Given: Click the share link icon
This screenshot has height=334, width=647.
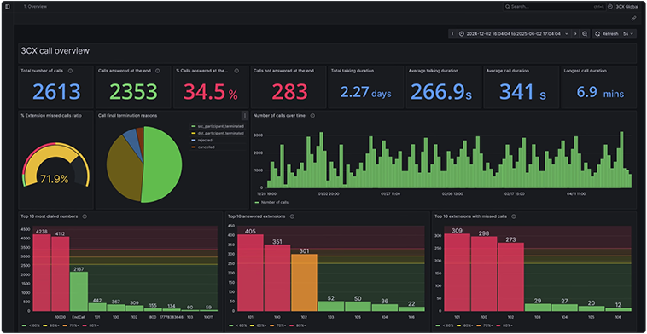Looking at the screenshot, I should [x=634, y=18].
